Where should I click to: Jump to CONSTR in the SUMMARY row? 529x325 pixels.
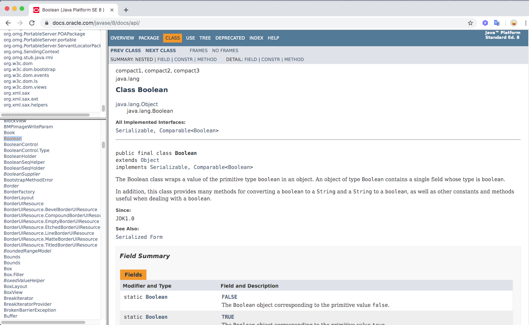pos(184,60)
